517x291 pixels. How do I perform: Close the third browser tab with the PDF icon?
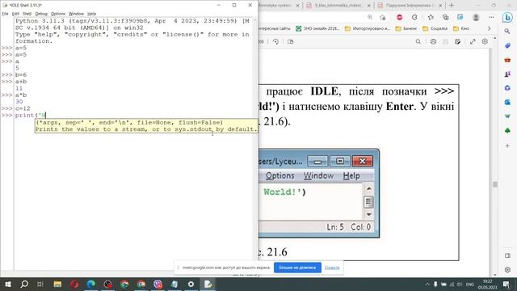point(440,6)
